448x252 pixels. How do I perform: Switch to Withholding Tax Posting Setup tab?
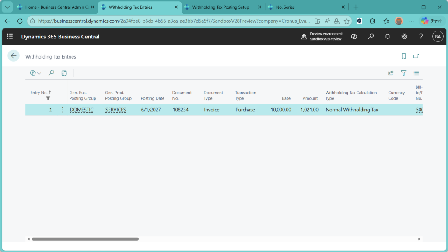[224, 7]
